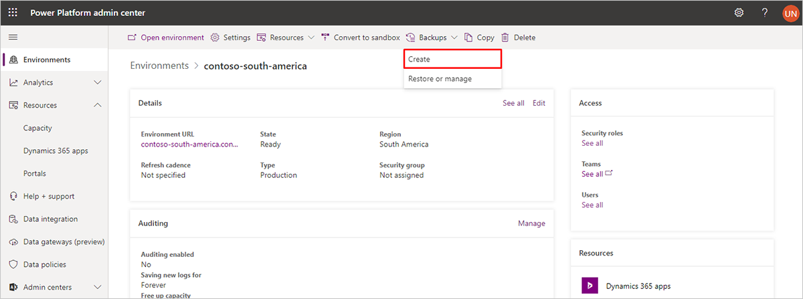Click the Dynamics 365 apps resource icon

(589, 286)
